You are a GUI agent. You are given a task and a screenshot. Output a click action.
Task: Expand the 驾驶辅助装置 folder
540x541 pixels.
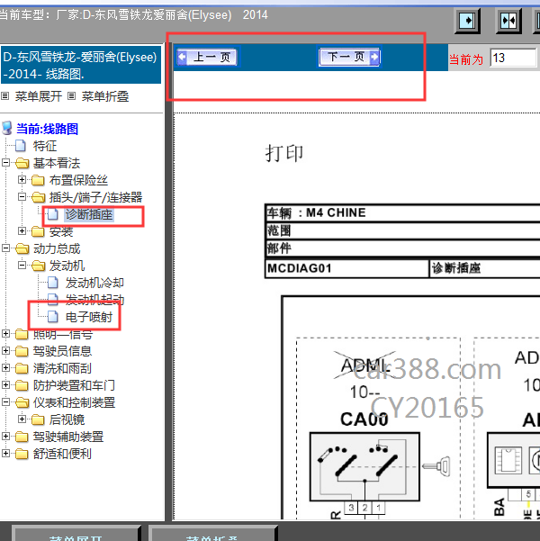click(x=6, y=436)
